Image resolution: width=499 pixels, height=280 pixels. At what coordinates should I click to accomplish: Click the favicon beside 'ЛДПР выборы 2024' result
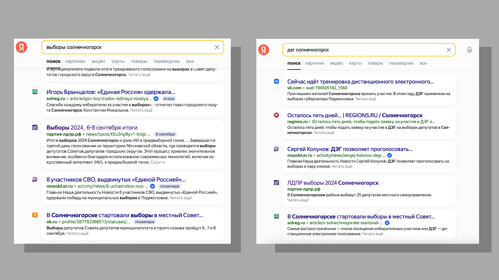pos(277,183)
